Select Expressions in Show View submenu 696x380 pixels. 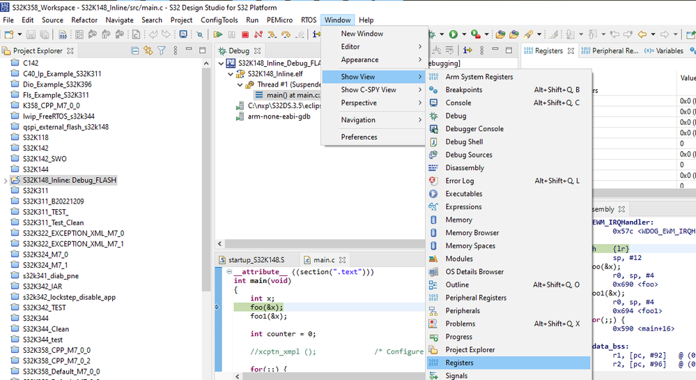[509, 206]
